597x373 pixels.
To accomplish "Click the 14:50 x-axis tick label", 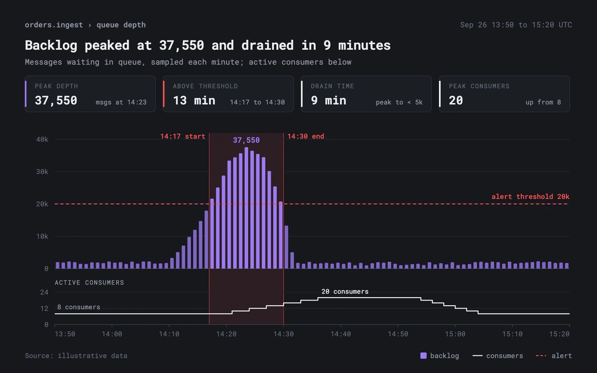I will 398,334.
